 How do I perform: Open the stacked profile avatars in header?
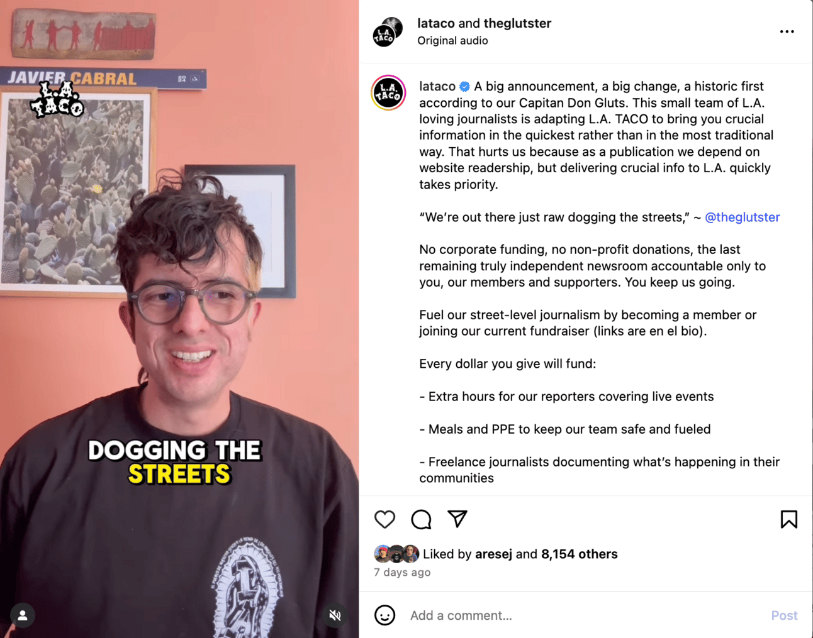(388, 32)
